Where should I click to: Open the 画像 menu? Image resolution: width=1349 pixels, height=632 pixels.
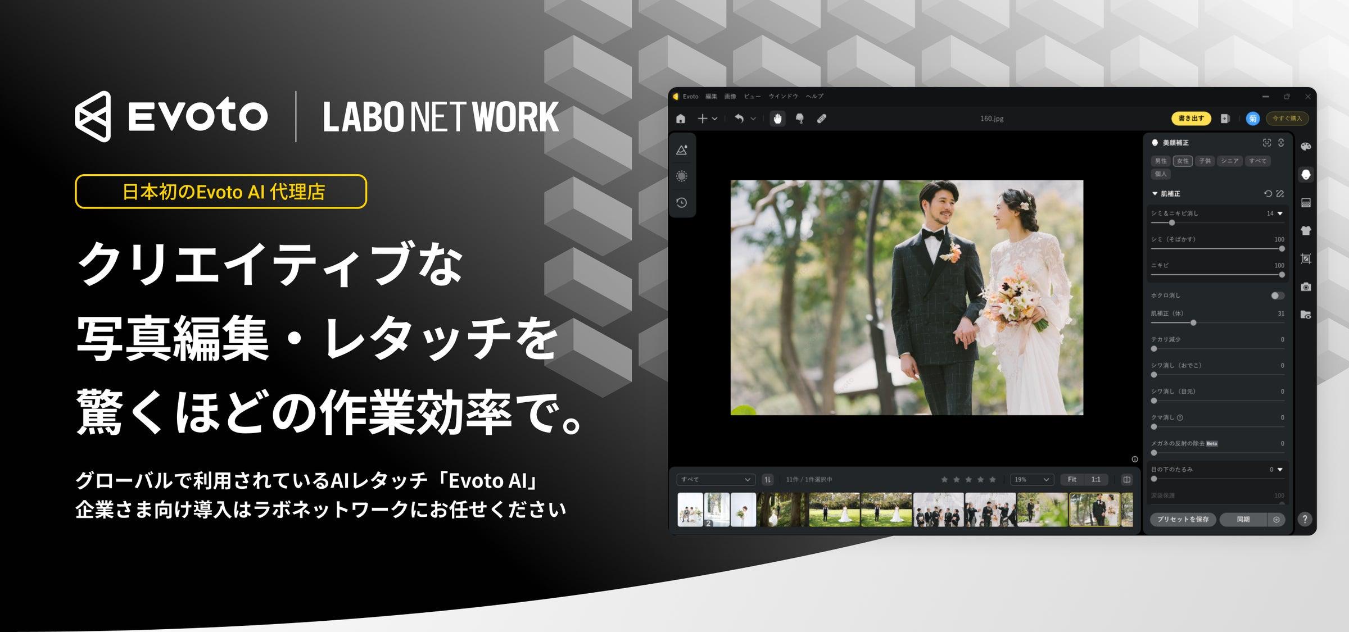(x=730, y=97)
